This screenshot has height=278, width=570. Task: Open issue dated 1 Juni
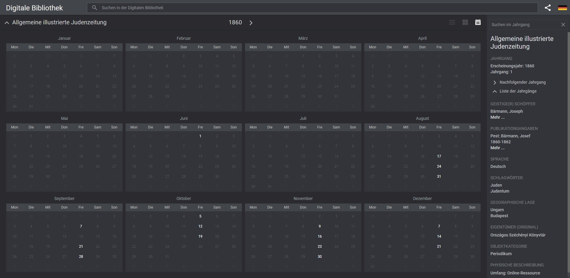tap(200, 136)
